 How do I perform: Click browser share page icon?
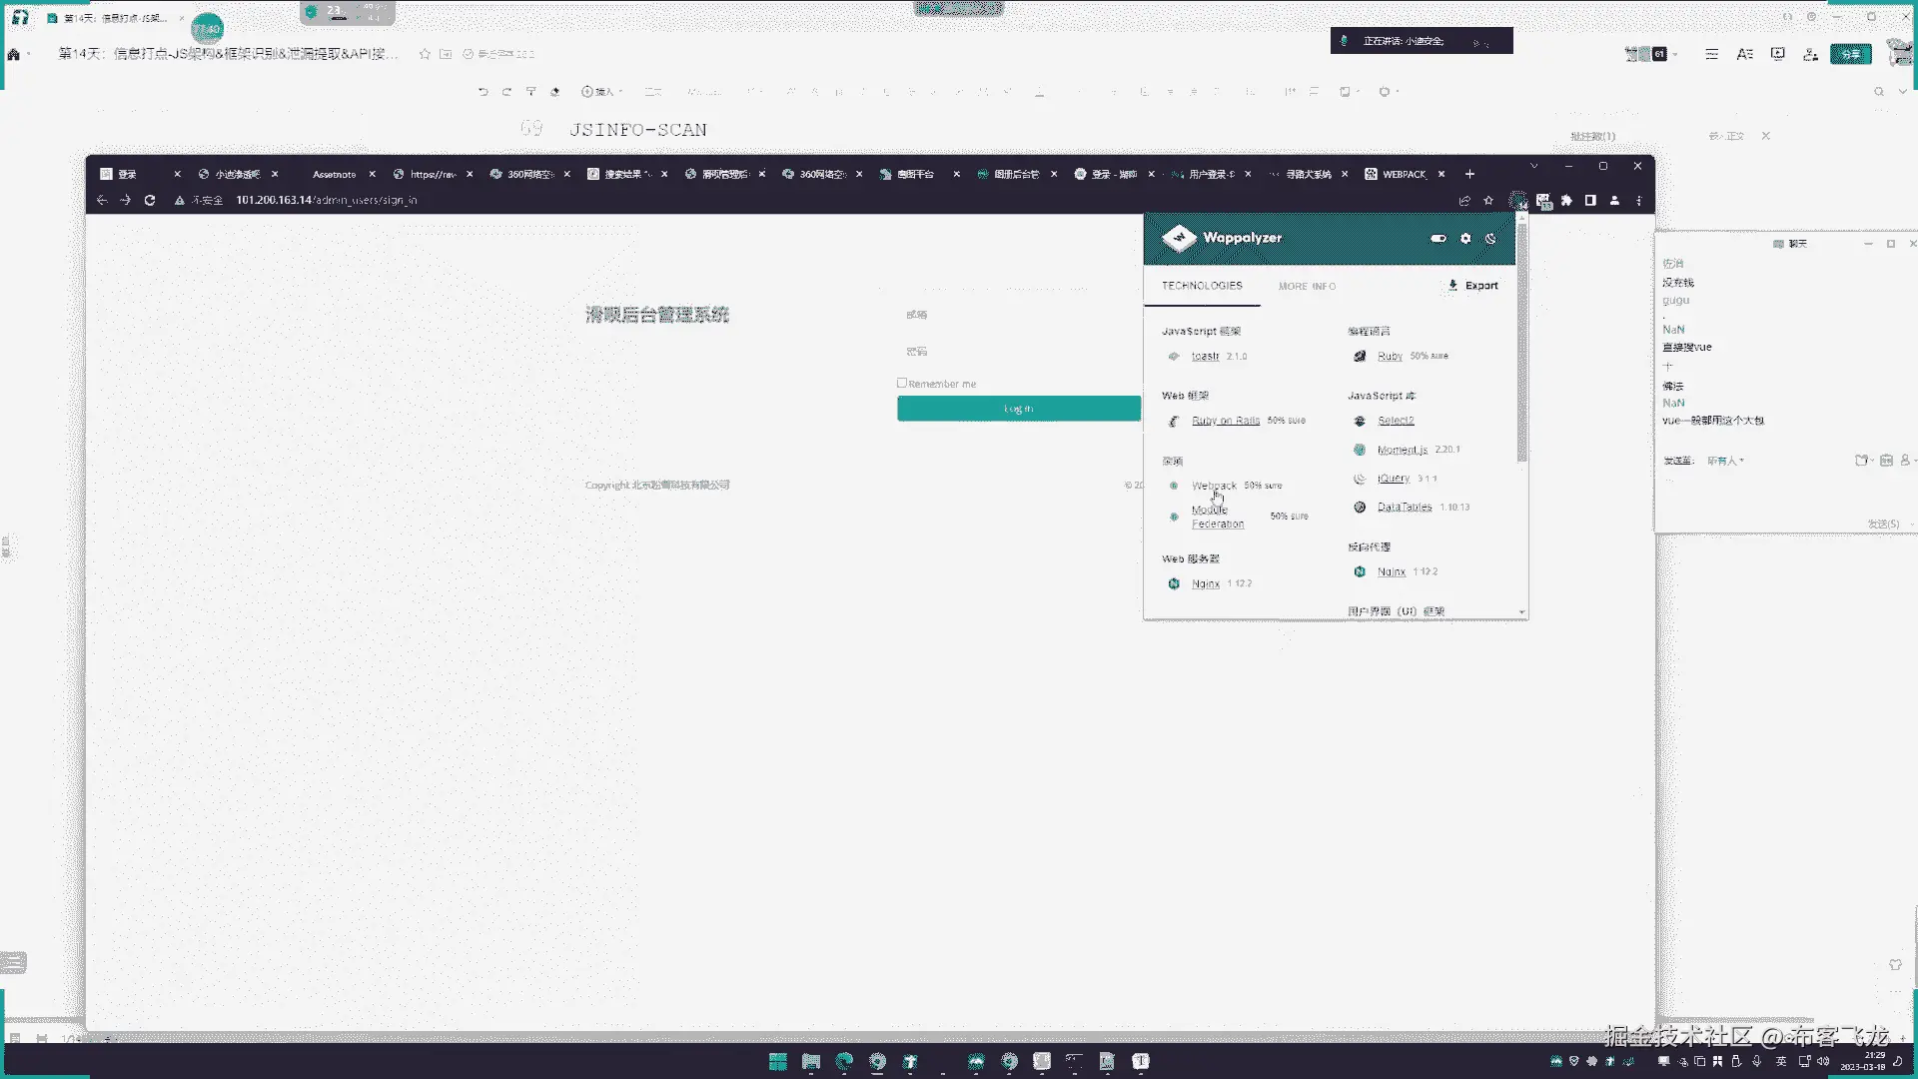pos(1464,201)
